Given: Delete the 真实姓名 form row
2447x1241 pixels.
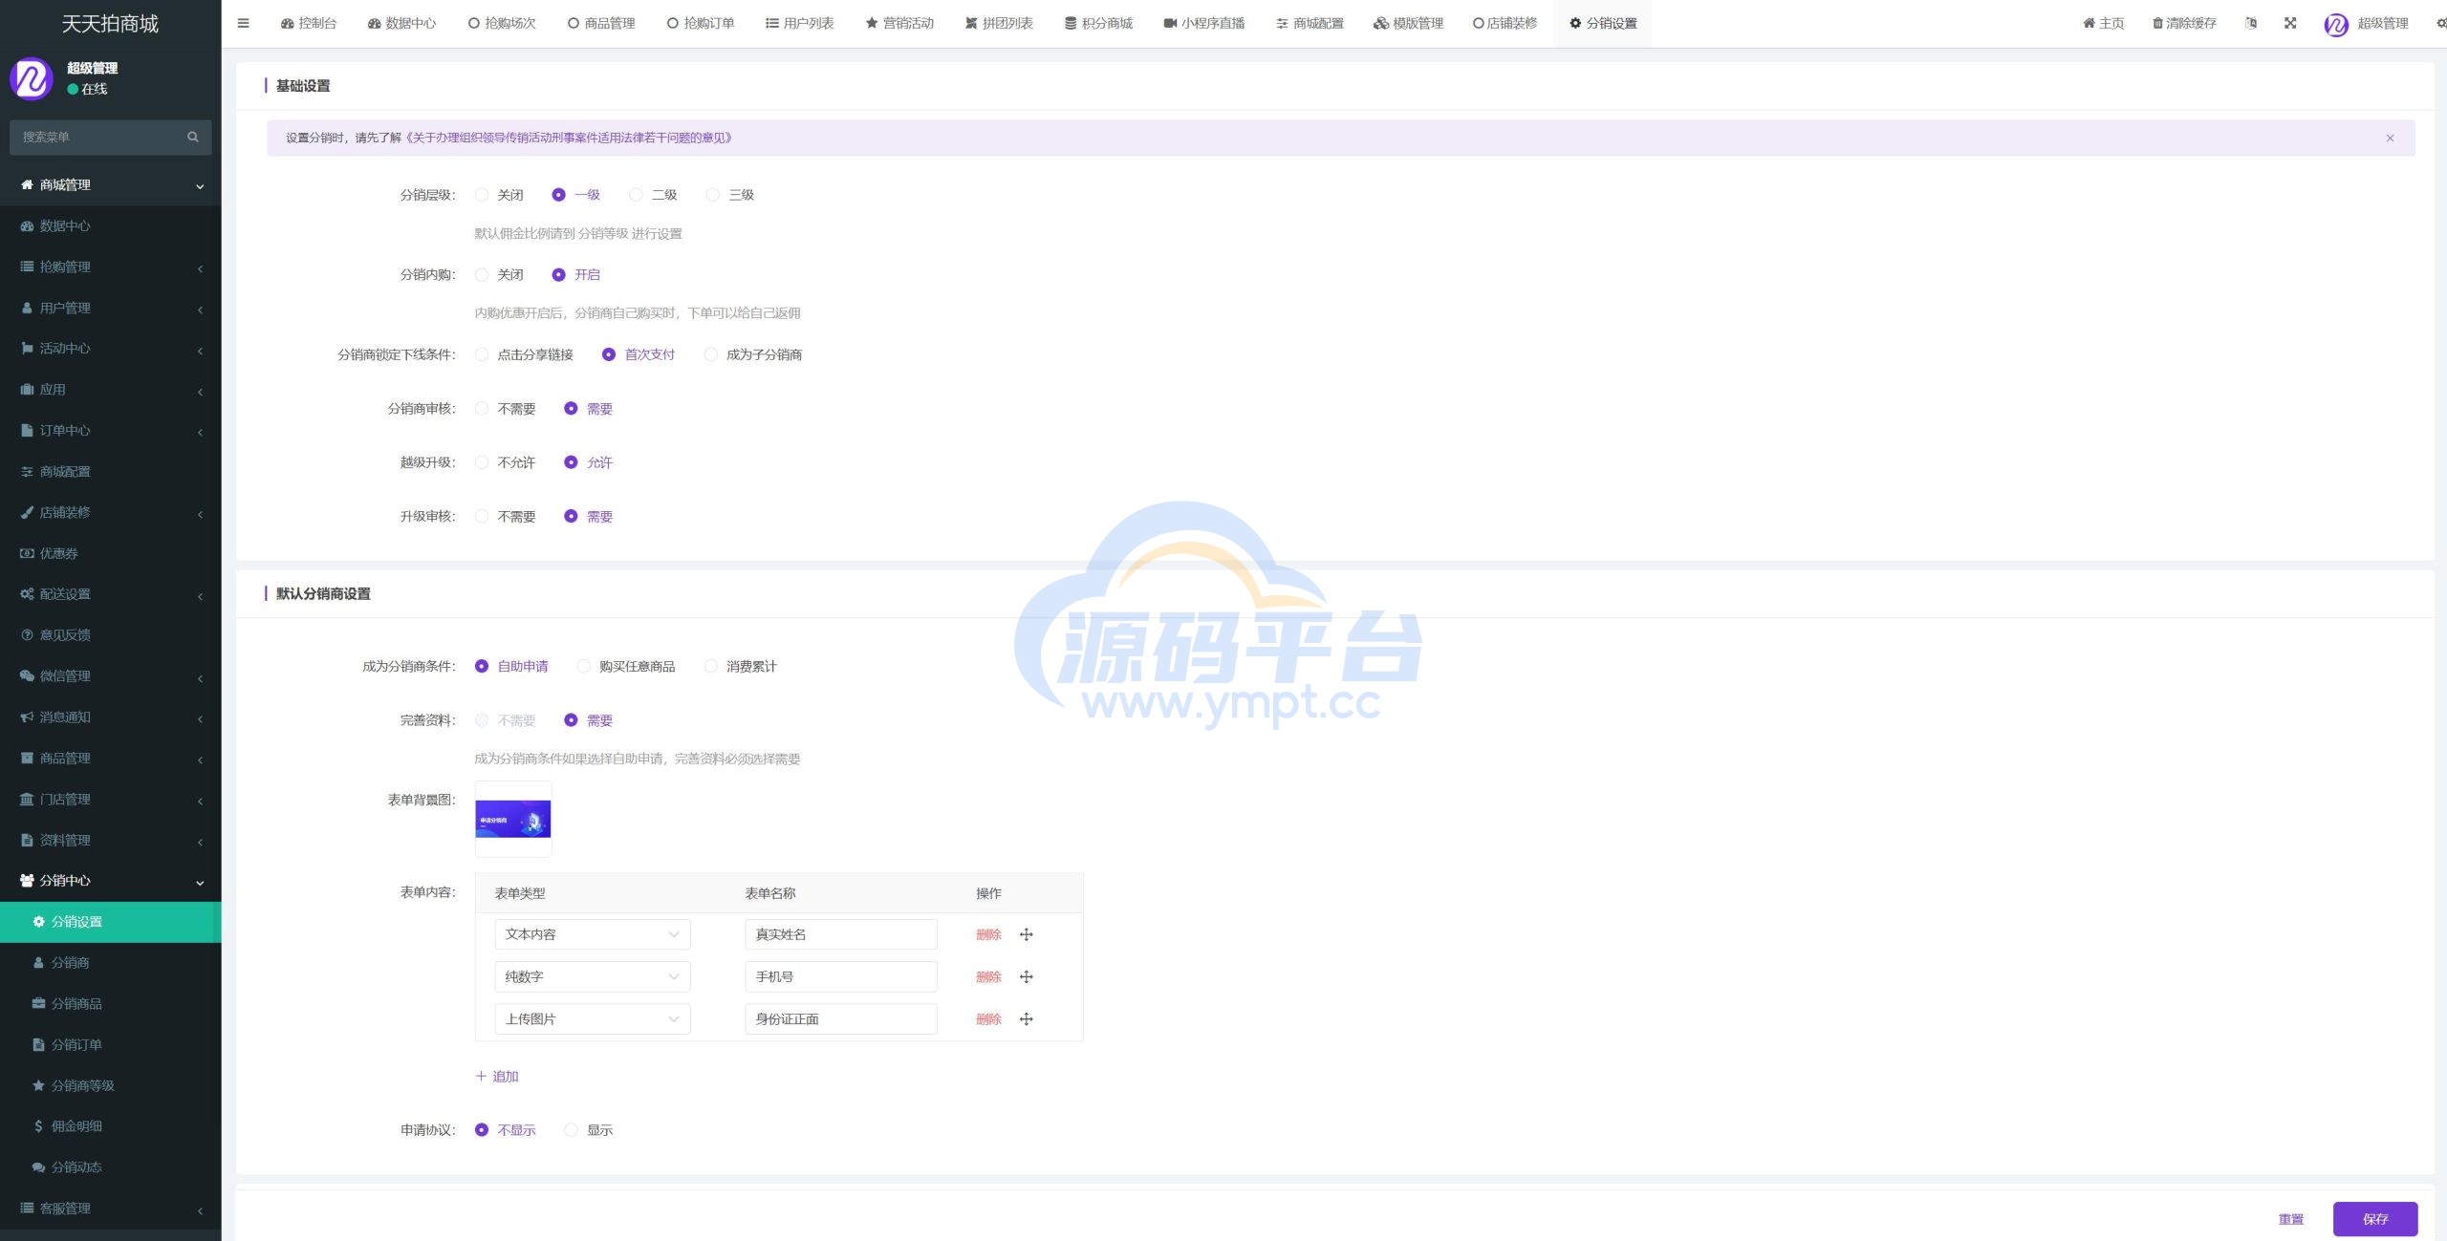Looking at the screenshot, I should coord(988,934).
